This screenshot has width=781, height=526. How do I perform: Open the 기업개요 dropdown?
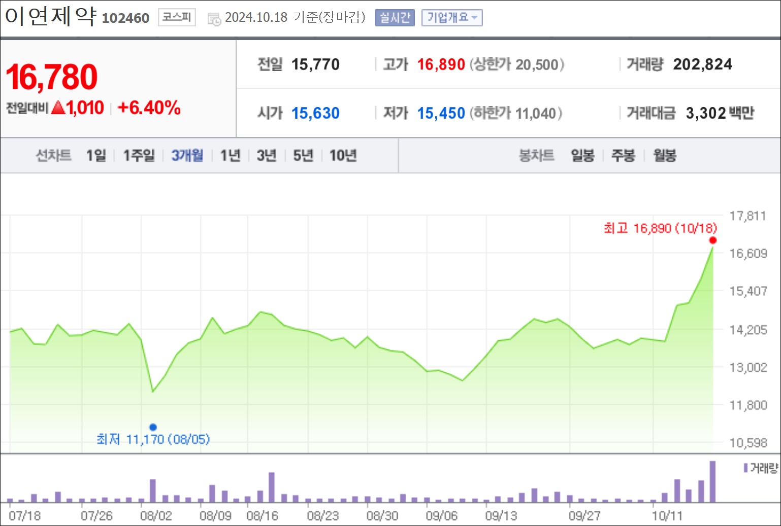click(x=452, y=18)
